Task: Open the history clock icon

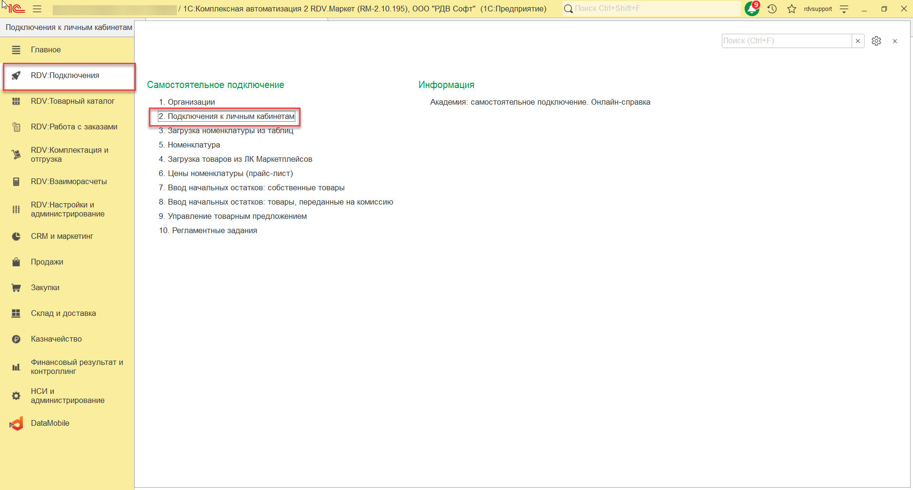Action: pos(772,9)
